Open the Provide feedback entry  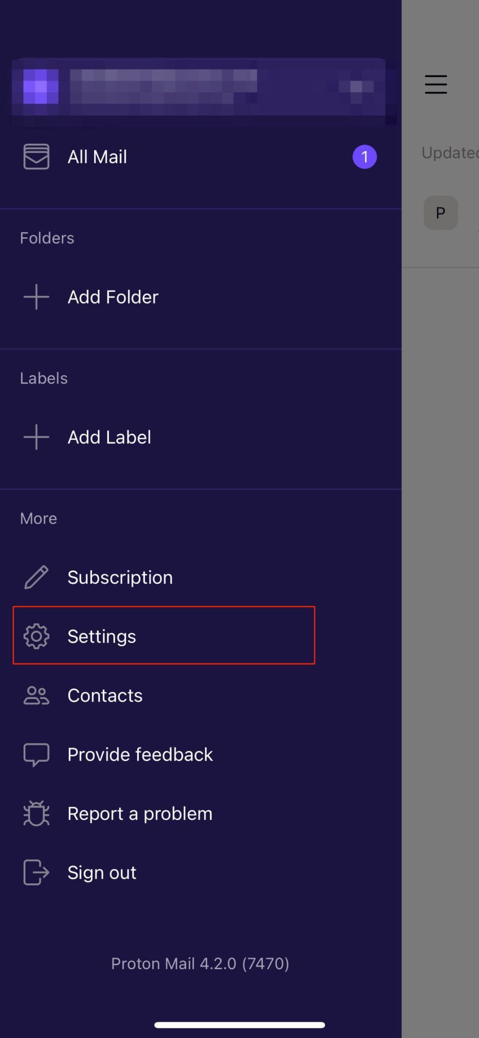(x=140, y=754)
